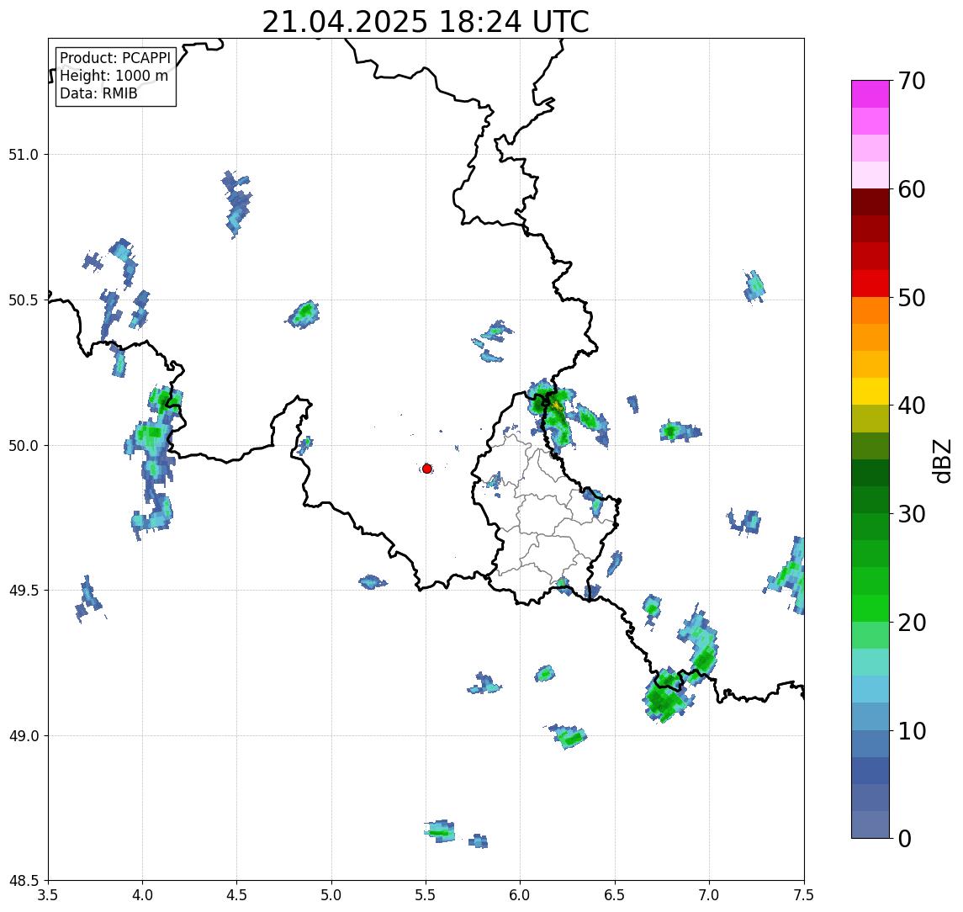Click the longitude tick label '7.5'
This screenshot has width=963, height=912.
[804, 895]
